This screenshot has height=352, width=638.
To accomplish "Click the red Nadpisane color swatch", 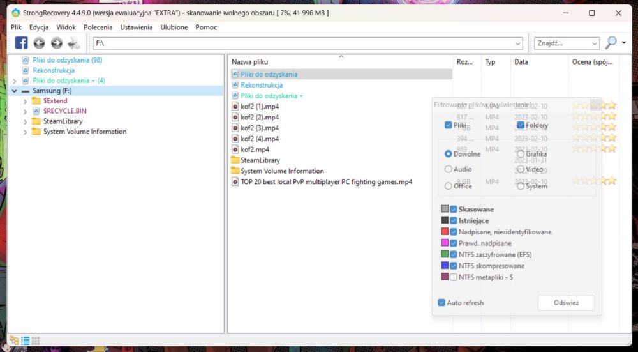I will click(445, 232).
